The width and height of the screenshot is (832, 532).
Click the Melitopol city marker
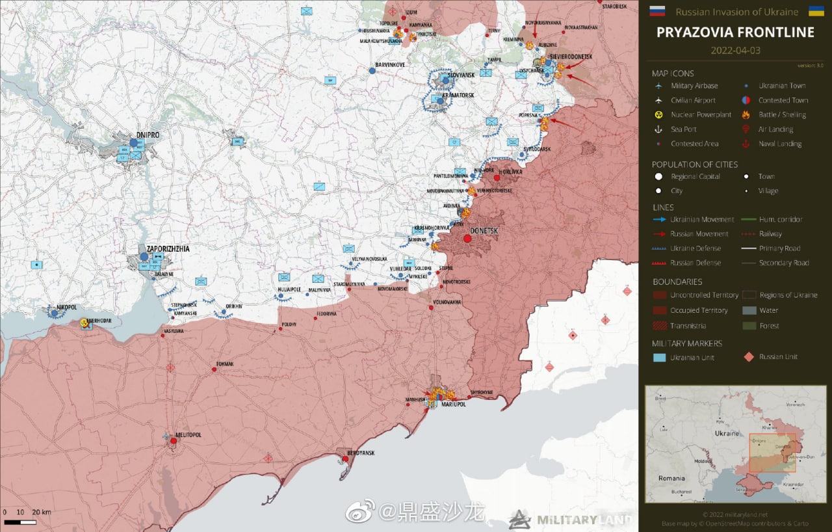[x=174, y=441]
